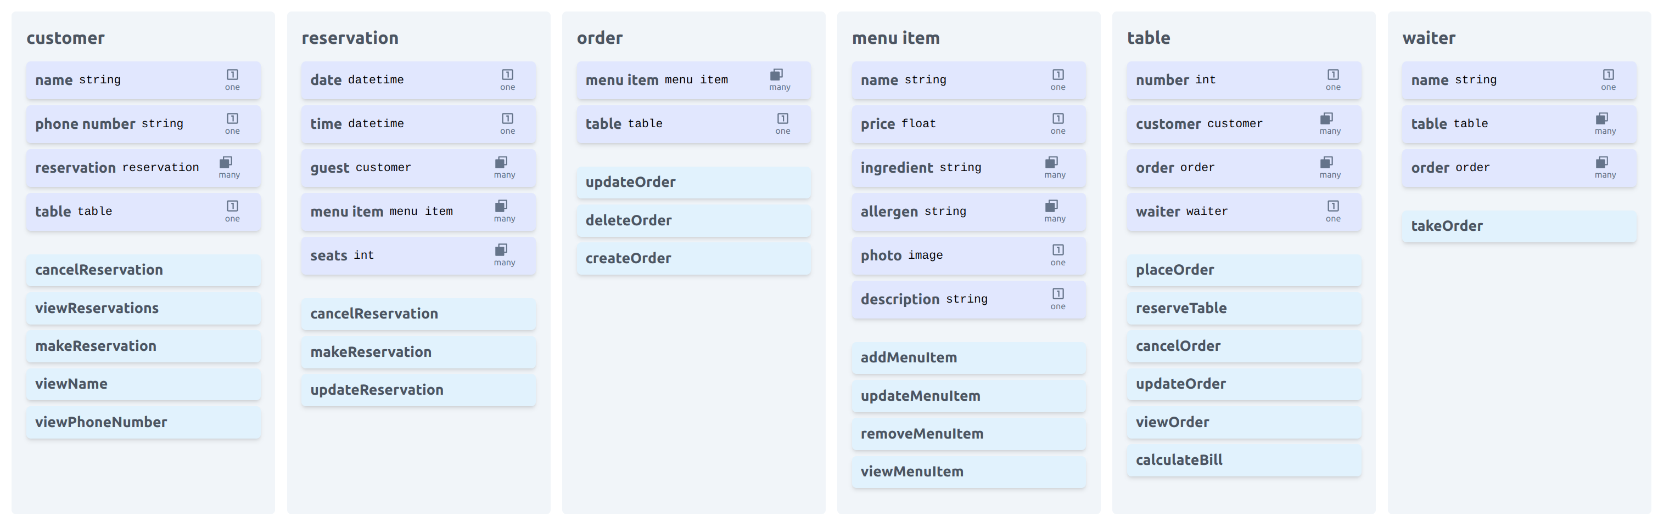
Task: Select the phone number string attribute
Action: [143, 124]
